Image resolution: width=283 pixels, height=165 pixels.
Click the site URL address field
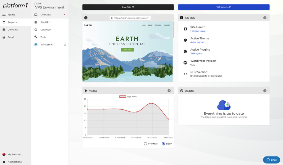point(130,18)
